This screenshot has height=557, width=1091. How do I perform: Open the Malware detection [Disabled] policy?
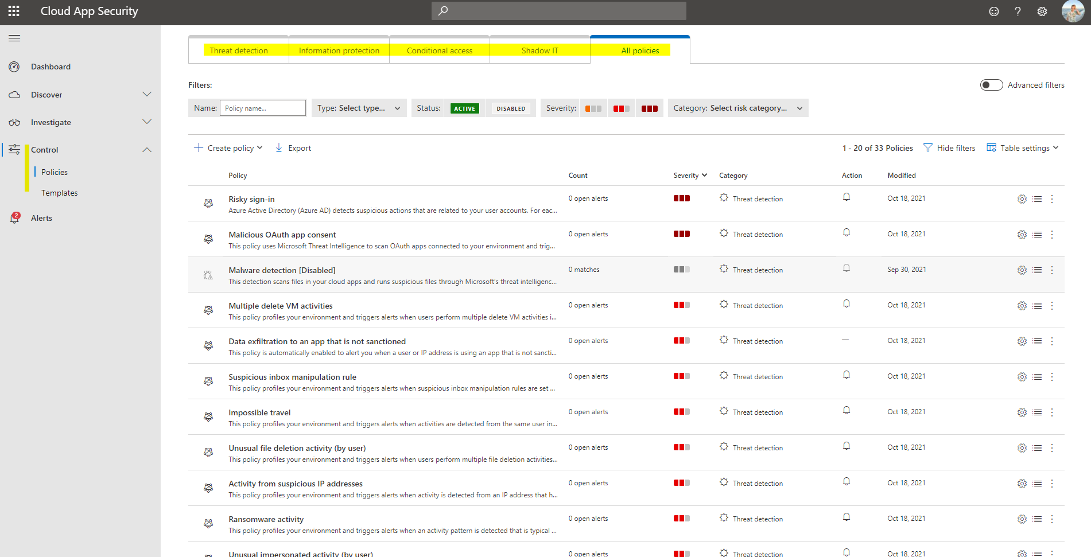(282, 270)
